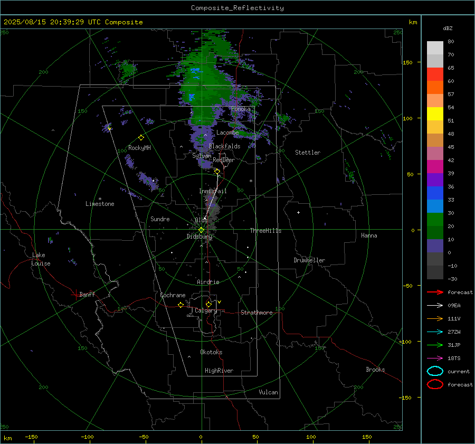Click the -150 tick on bottom km axis

[x=31, y=437]
